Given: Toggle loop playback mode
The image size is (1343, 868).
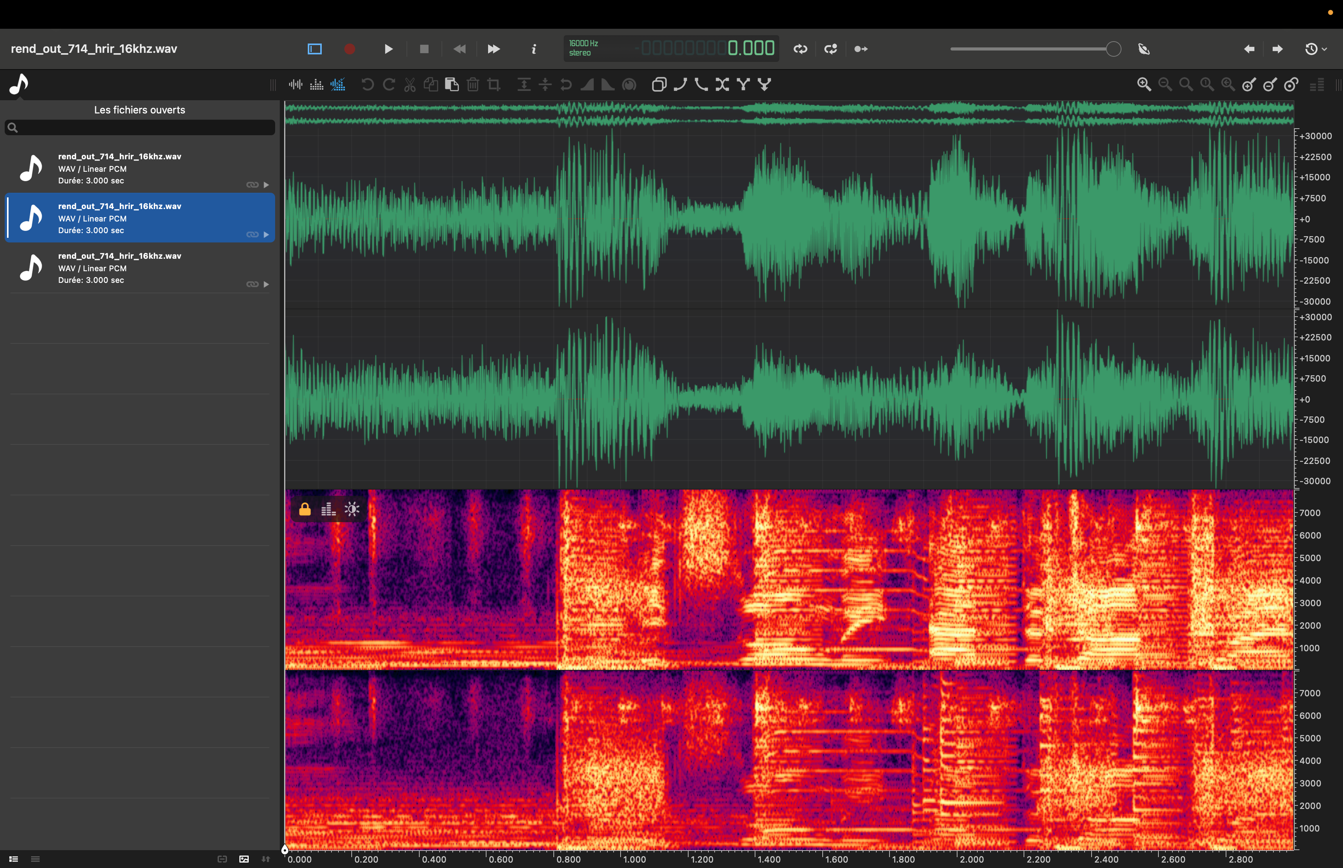Looking at the screenshot, I should click(x=800, y=49).
